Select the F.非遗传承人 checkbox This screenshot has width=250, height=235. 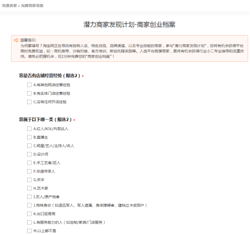point(29,171)
